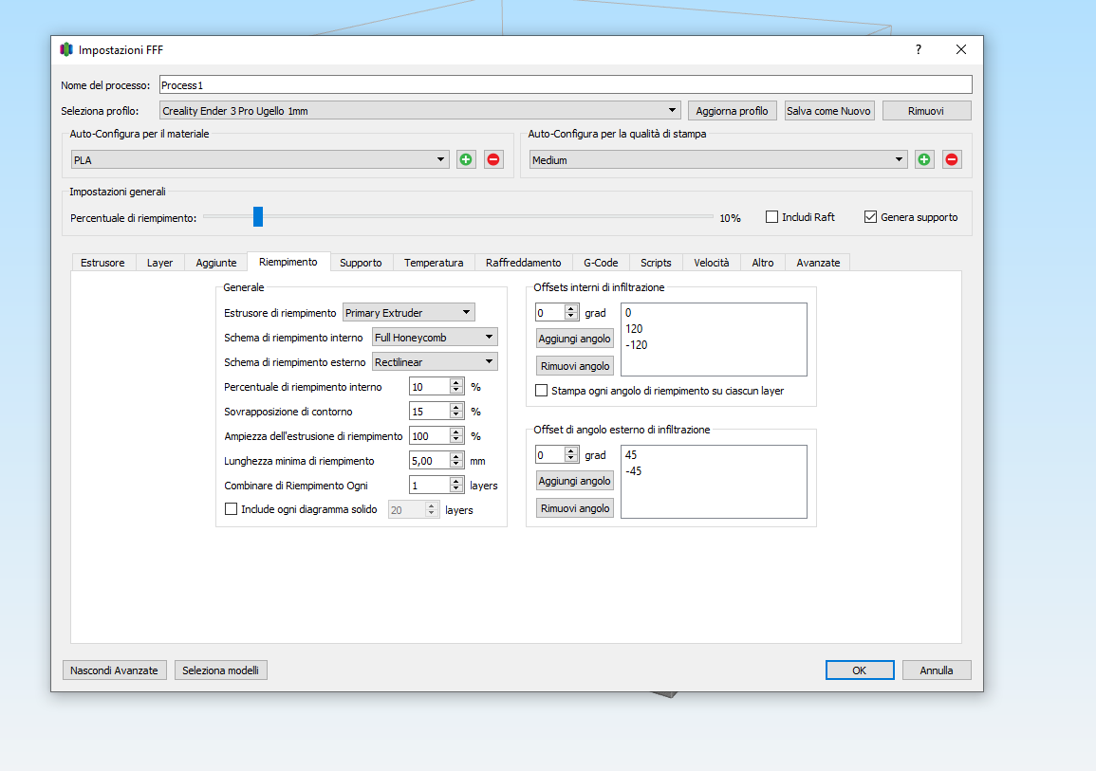Viewport: 1096px width, 771px height.
Task: Open the Seleziona profilo dropdown
Action: (x=419, y=111)
